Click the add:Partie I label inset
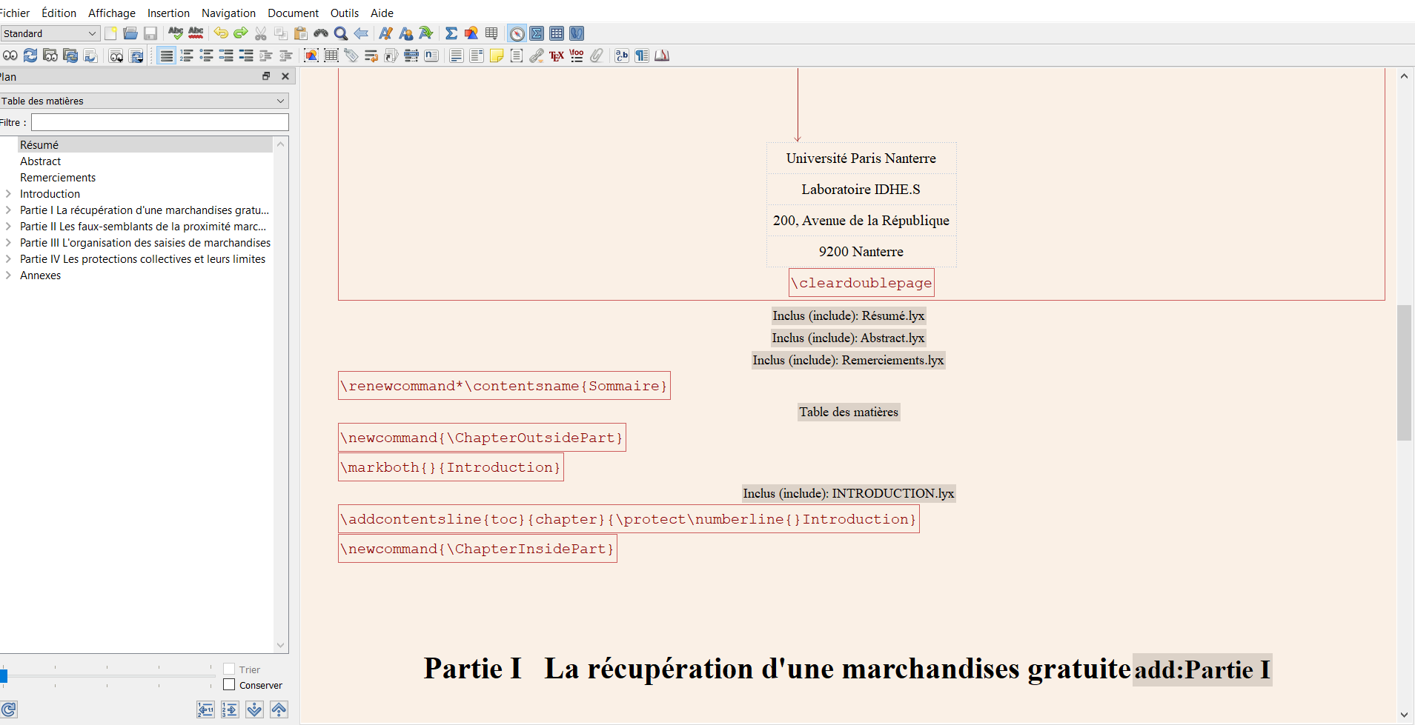 (1202, 669)
